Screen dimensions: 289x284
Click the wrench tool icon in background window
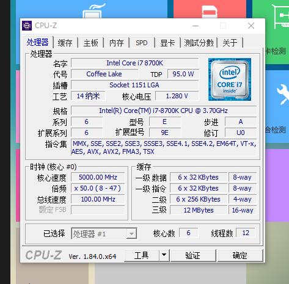click(284, 94)
